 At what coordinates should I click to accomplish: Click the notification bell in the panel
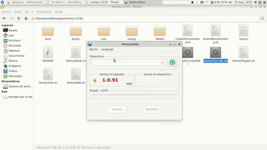pyautogui.click(x=192, y=2)
